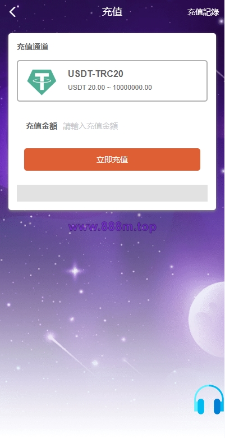Select the USDT-TRC20 channel card
225x438 pixels.
tap(112, 81)
